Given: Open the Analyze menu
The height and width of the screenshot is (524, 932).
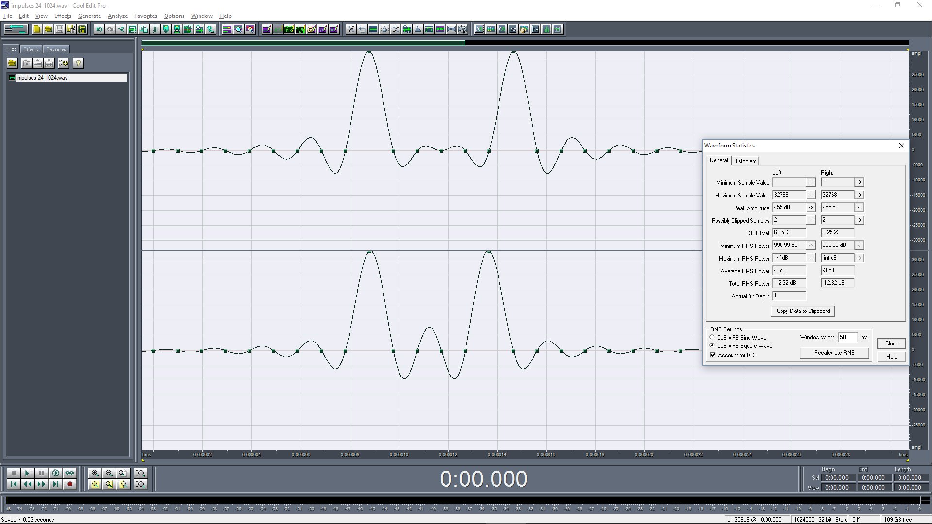Looking at the screenshot, I should 117,16.
